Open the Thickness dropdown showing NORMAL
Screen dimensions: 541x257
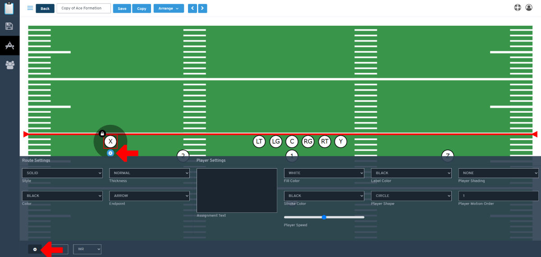[x=149, y=173]
